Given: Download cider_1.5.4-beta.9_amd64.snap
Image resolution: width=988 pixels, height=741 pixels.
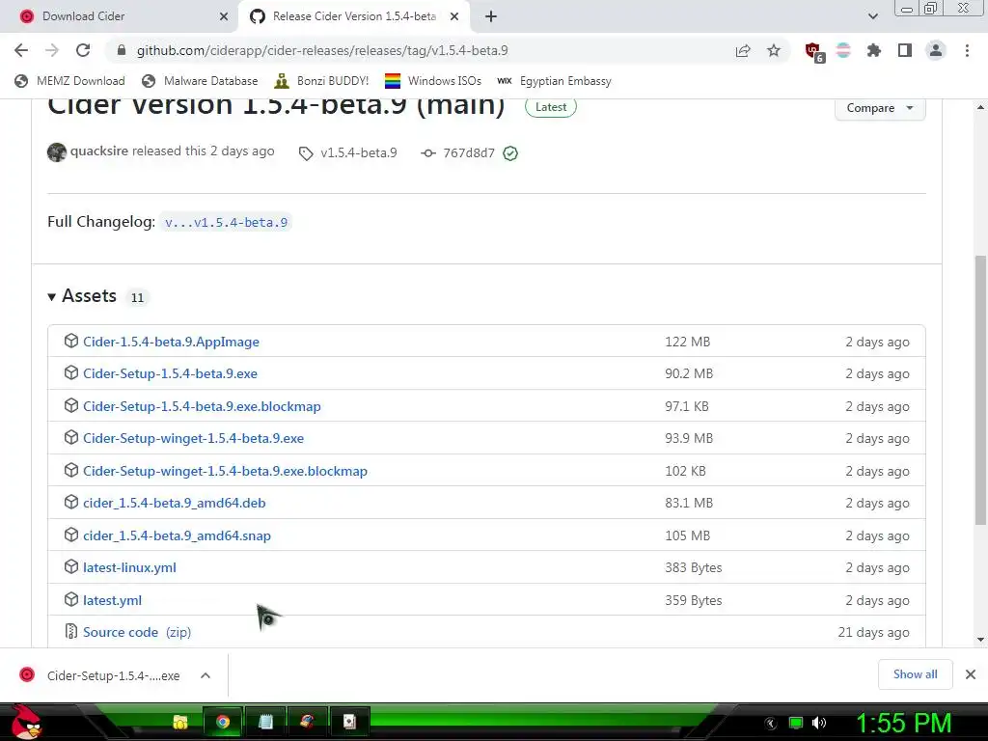Looking at the screenshot, I should click(x=178, y=535).
